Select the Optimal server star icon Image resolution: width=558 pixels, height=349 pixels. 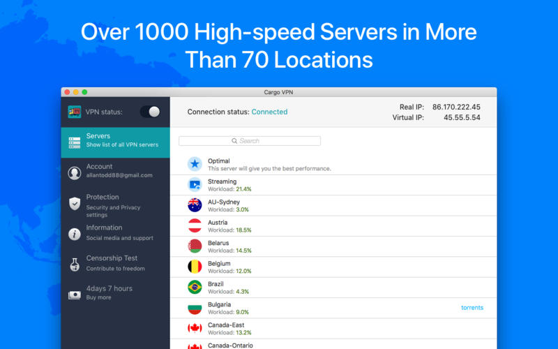click(195, 164)
